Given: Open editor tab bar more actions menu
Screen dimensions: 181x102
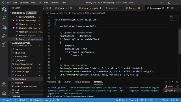Looking at the screenshot, I should [x=177, y=8].
